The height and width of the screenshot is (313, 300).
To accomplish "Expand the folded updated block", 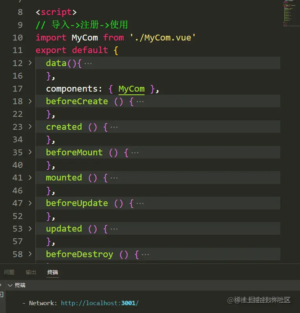I will coord(30,229).
